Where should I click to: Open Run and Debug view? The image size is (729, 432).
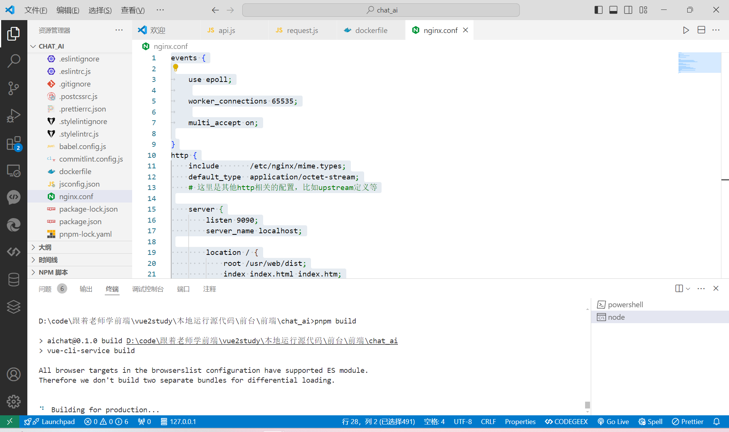tap(14, 116)
